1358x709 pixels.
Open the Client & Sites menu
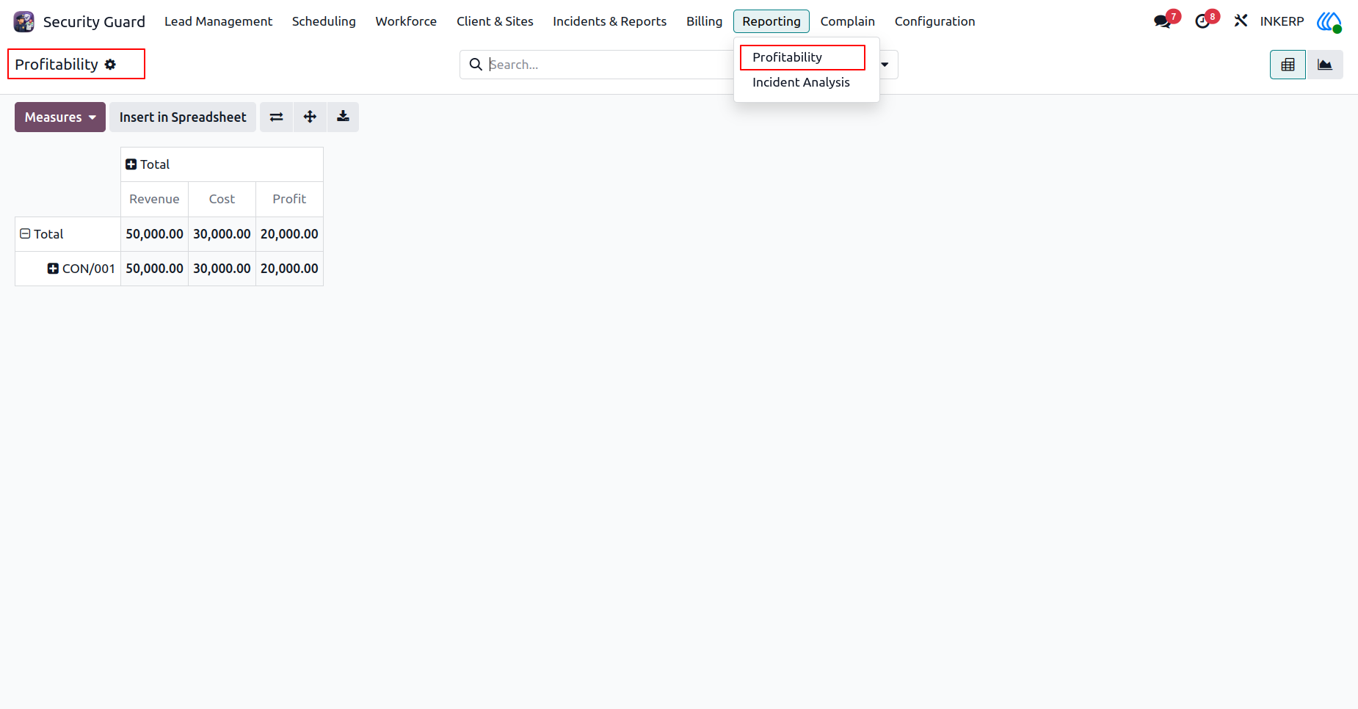pyautogui.click(x=495, y=21)
